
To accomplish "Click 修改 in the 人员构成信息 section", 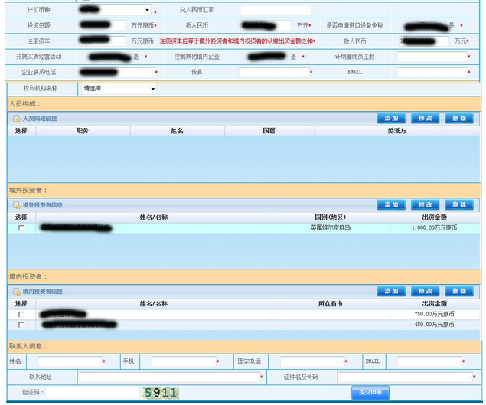I will click(426, 119).
